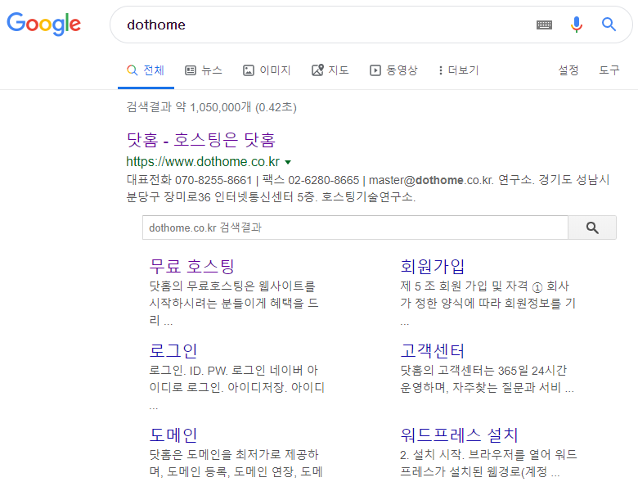Switch to the 동영상 tab label
Image resolution: width=638 pixels, height=491 pixels.
click(402, 70)
